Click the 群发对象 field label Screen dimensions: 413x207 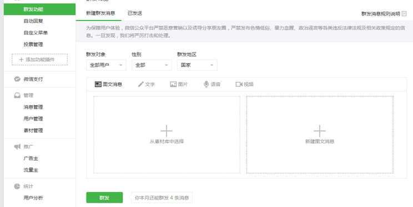[x=96, y=54]
